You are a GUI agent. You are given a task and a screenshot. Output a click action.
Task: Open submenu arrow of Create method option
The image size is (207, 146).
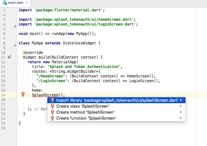click(181, 112)
